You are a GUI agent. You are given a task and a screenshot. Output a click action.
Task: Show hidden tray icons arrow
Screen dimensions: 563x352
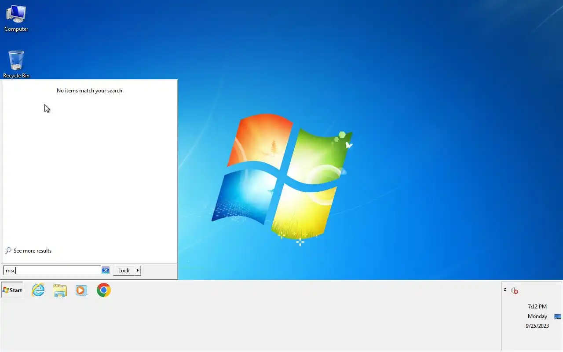(505, 290)
